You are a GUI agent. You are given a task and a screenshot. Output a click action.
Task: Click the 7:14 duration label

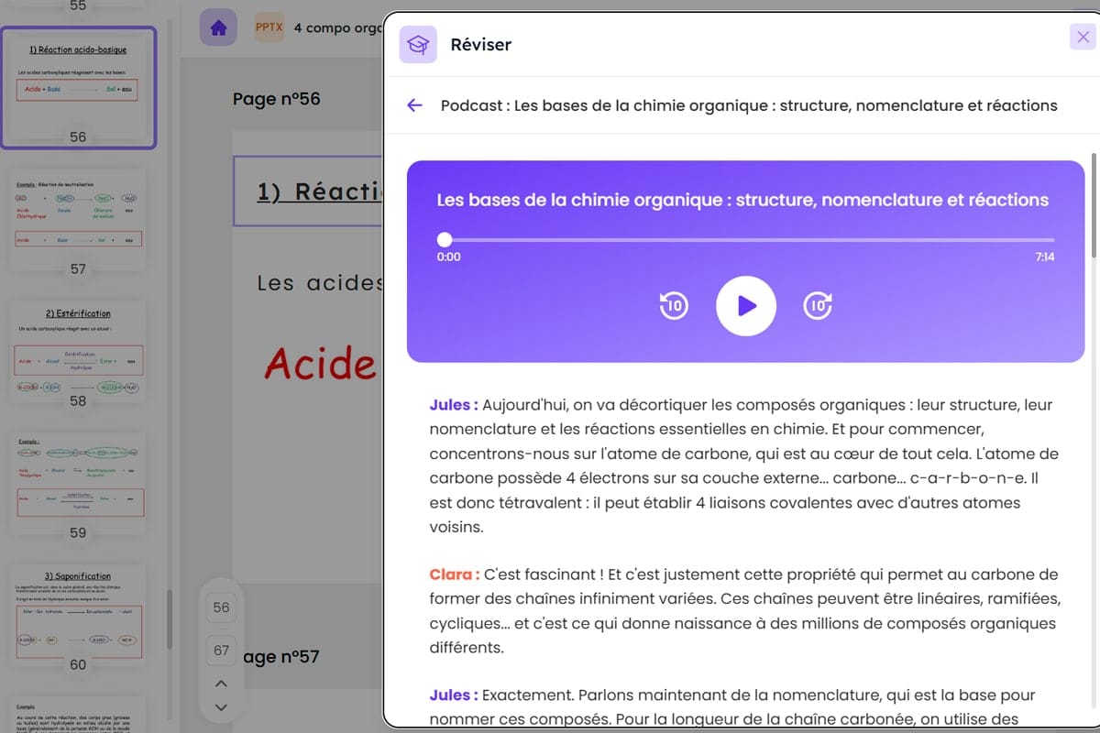(1045, 257)
